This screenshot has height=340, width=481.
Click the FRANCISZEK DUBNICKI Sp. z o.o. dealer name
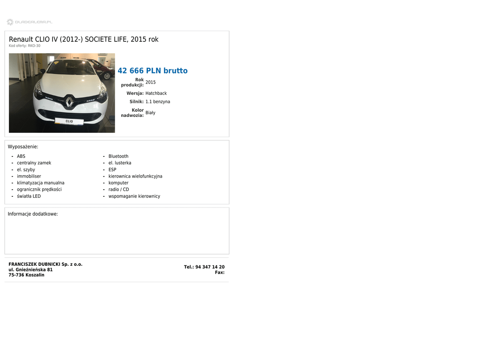point(46,264)
